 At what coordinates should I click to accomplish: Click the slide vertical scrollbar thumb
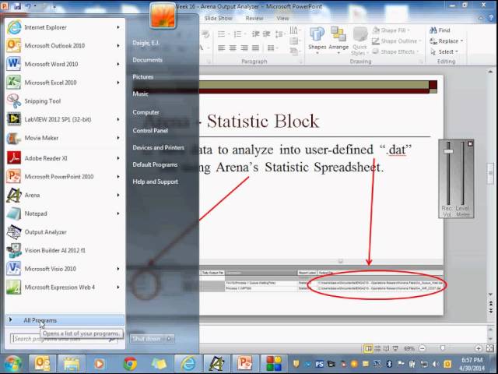tap(490, 173)
